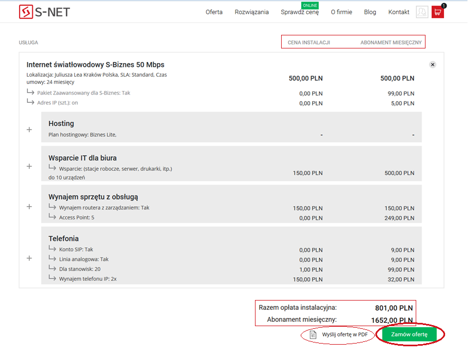Click the PDF document icon
The height and width of the screenshot is (349, 468).
(x=313, y=335)
